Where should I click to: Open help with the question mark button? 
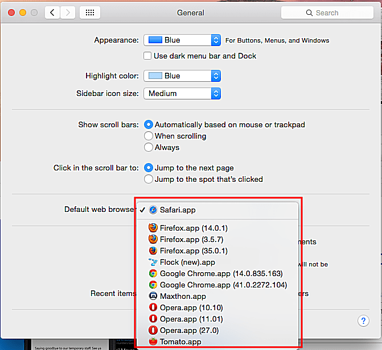(363, 321)
